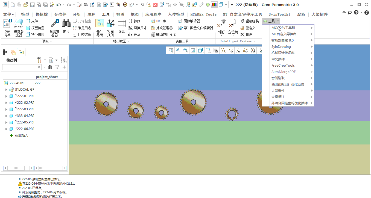Open the 调查 group dropdown

(x=47, y=41)
